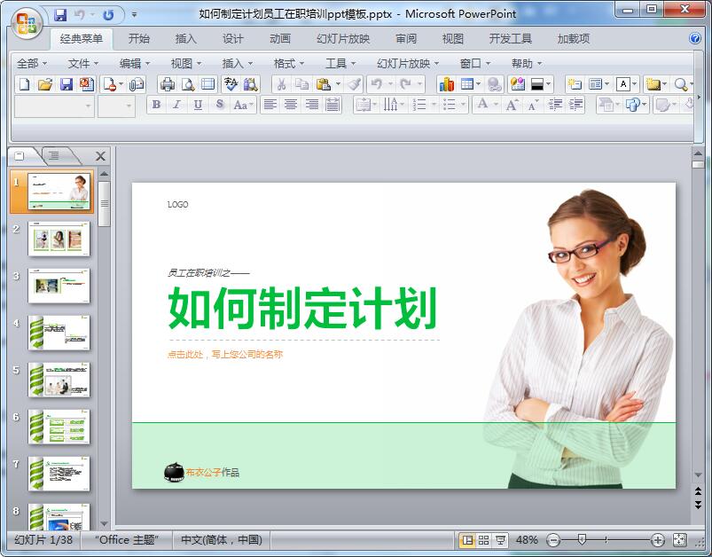Switch to Slide Sorter view

point(483,540)
